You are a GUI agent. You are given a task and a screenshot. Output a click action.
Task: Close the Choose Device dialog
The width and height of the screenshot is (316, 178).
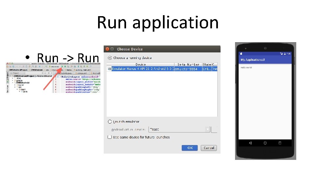pyautogui.click(x=107, y=49)
